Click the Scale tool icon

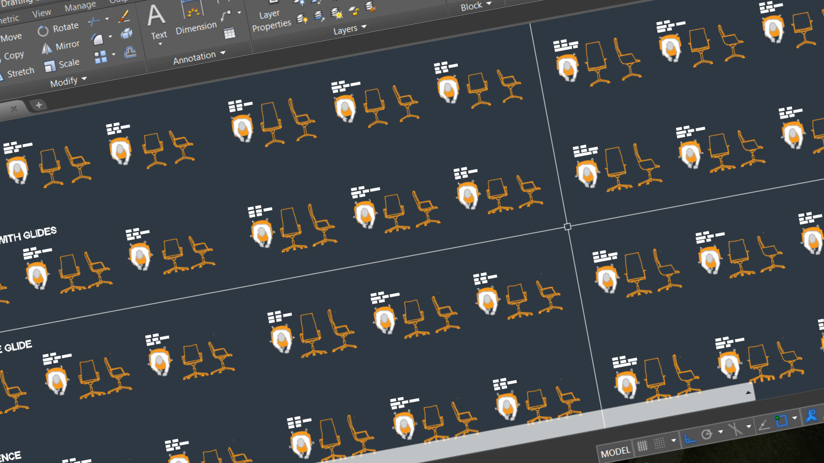pyautogui.click(x=50, y=66)
